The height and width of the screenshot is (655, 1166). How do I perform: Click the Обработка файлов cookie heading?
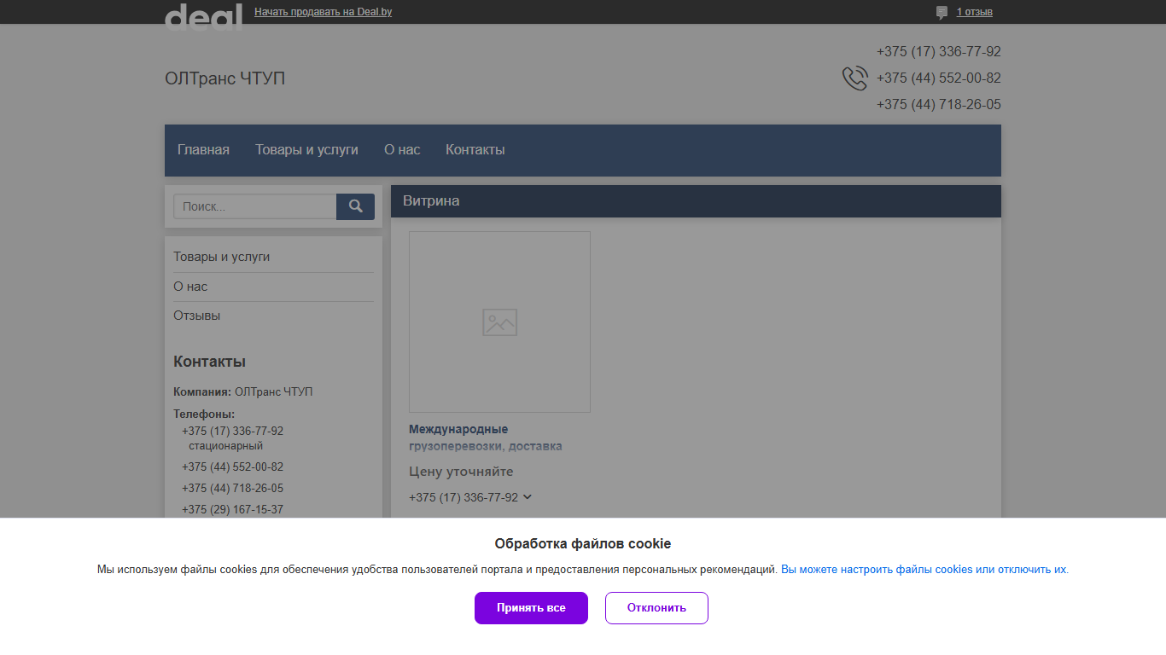583,544
